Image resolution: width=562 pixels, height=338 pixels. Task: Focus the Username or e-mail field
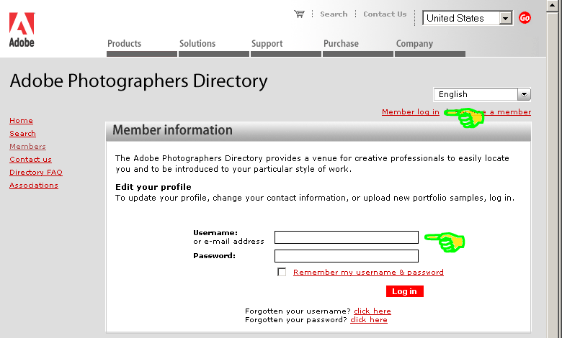(x=346, y=237)
